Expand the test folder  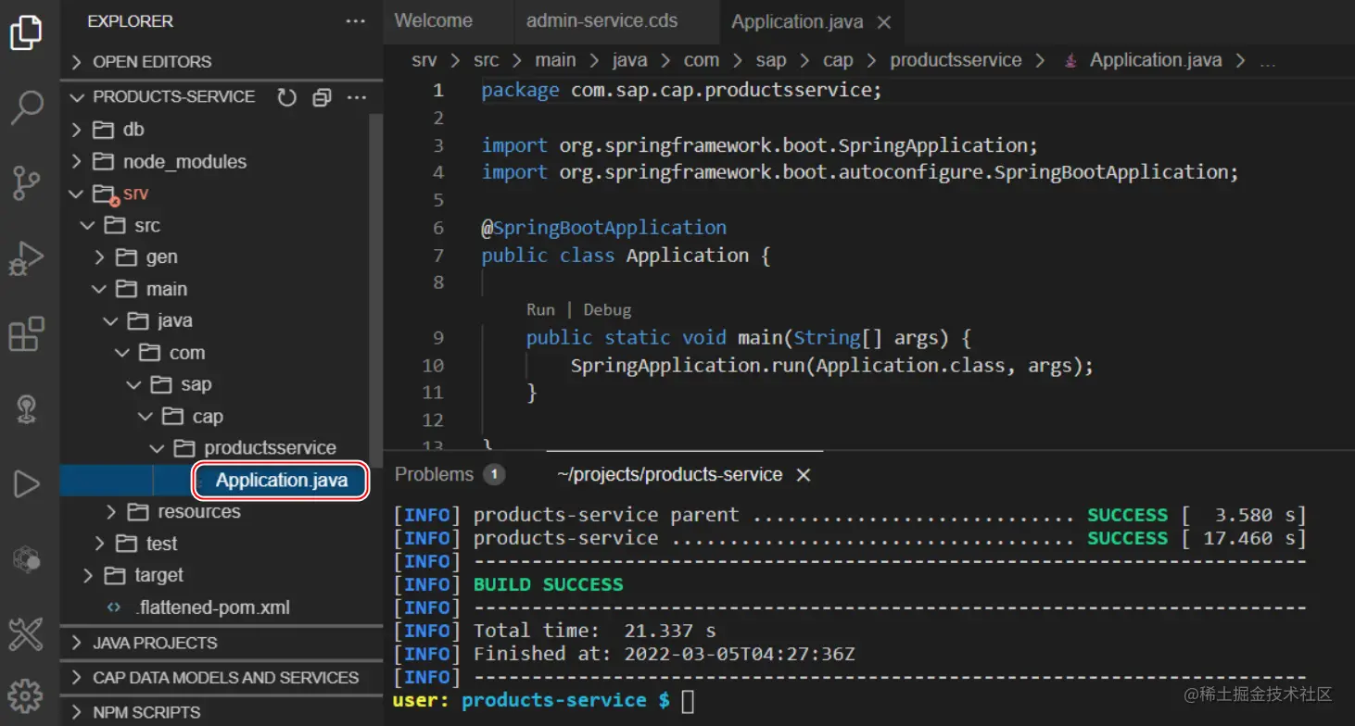pos(100,544)
